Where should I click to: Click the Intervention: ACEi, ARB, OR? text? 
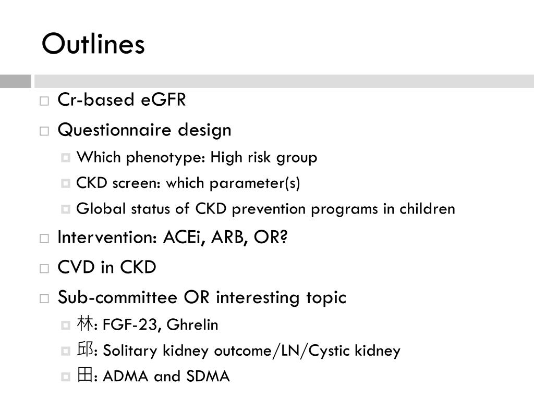point(173,237)
